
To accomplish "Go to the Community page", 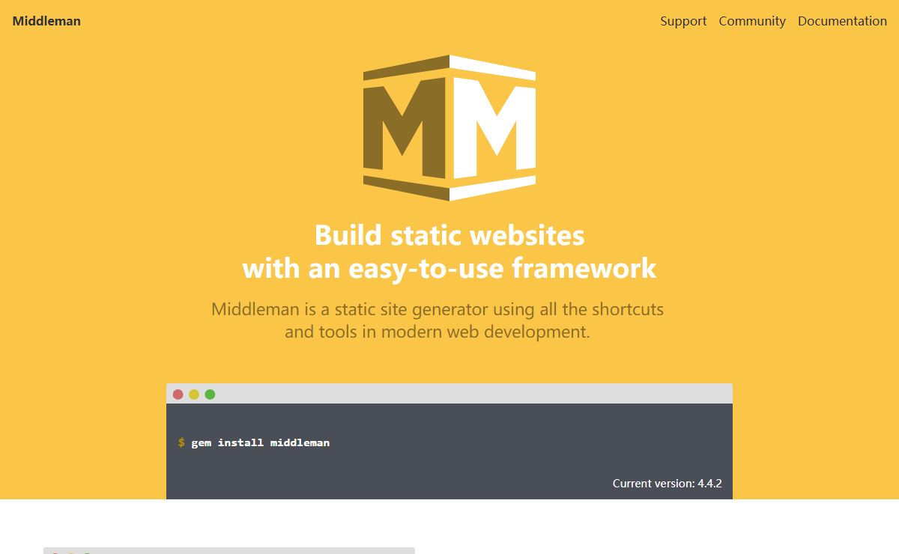I will (752, 21).
